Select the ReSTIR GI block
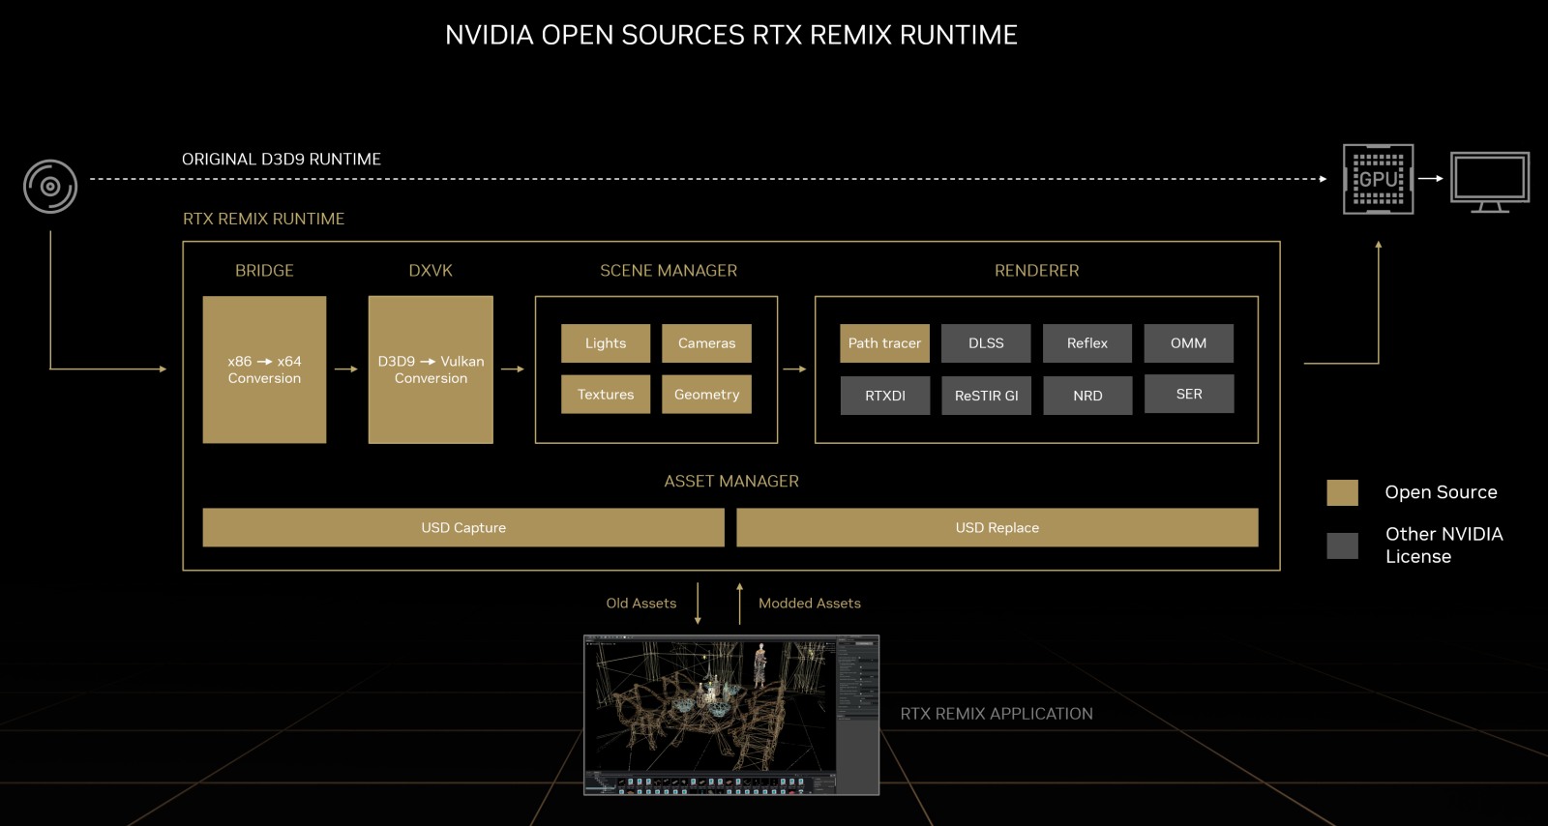Viewport: 1548px width, 826px height. (x=986, y=396)
